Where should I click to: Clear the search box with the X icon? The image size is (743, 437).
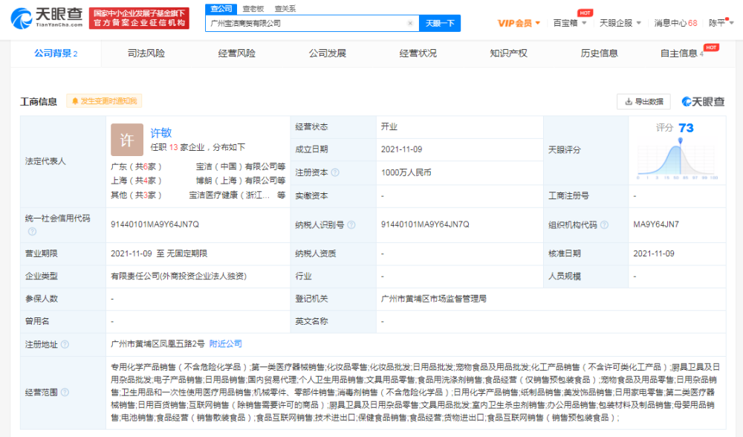click(x=410, y=23)
